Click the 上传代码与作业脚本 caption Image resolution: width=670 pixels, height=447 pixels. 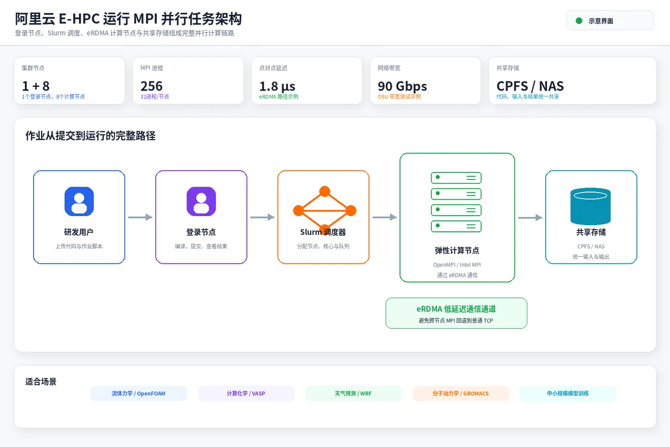pos(79,246)
